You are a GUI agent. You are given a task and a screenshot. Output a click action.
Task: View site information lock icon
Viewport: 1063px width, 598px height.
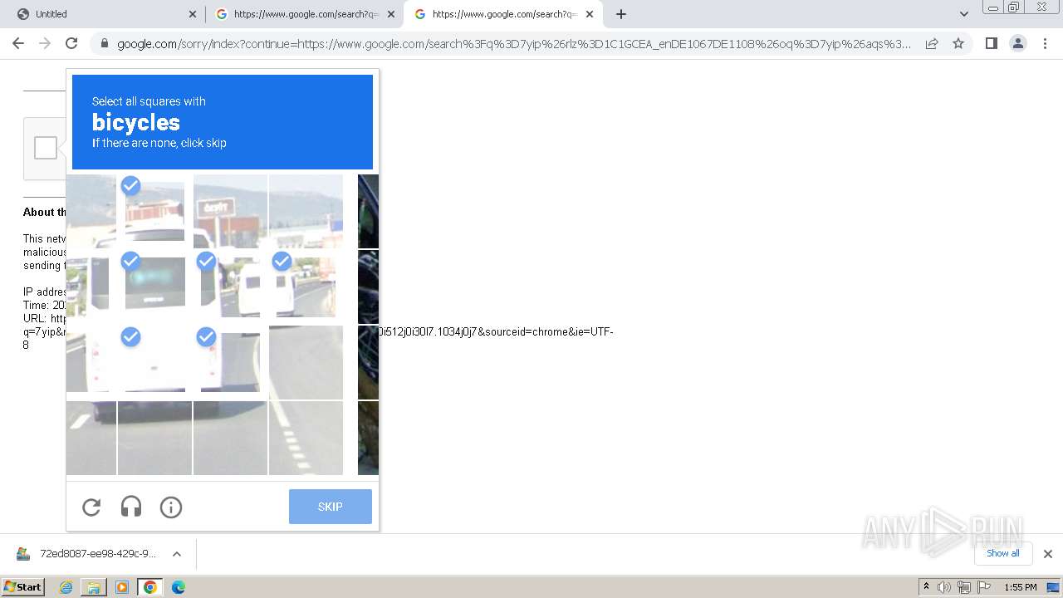103,44
